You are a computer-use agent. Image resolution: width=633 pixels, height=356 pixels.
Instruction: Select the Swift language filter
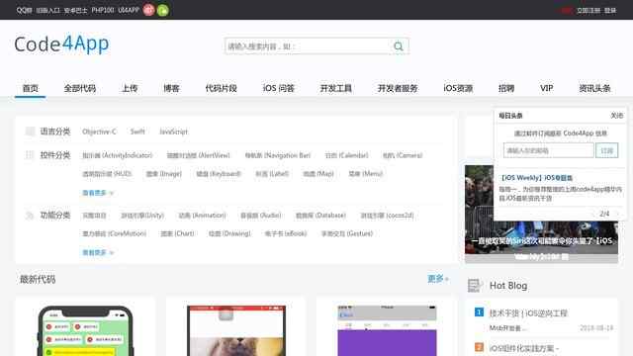coord(137,132)
